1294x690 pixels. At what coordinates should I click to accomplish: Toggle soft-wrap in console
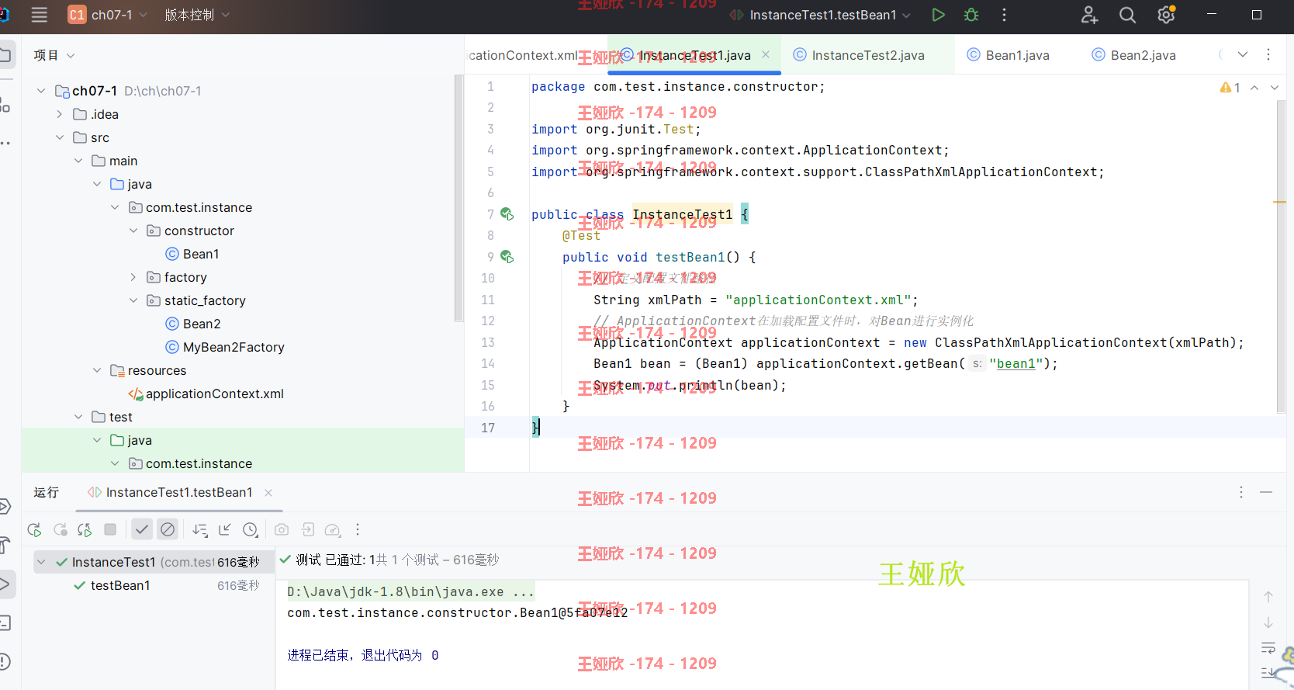click(x=1268, y=648)
